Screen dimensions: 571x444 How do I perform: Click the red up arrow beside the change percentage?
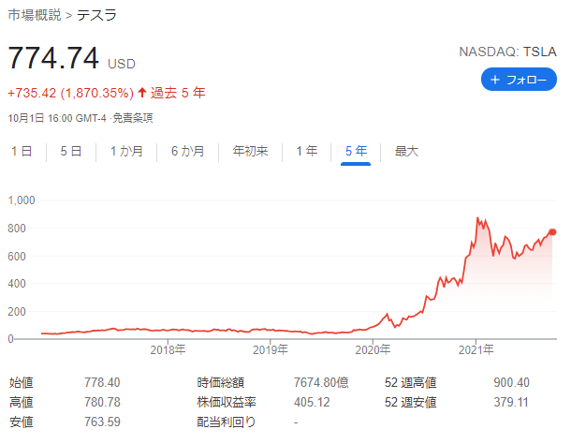coord(142,93)
